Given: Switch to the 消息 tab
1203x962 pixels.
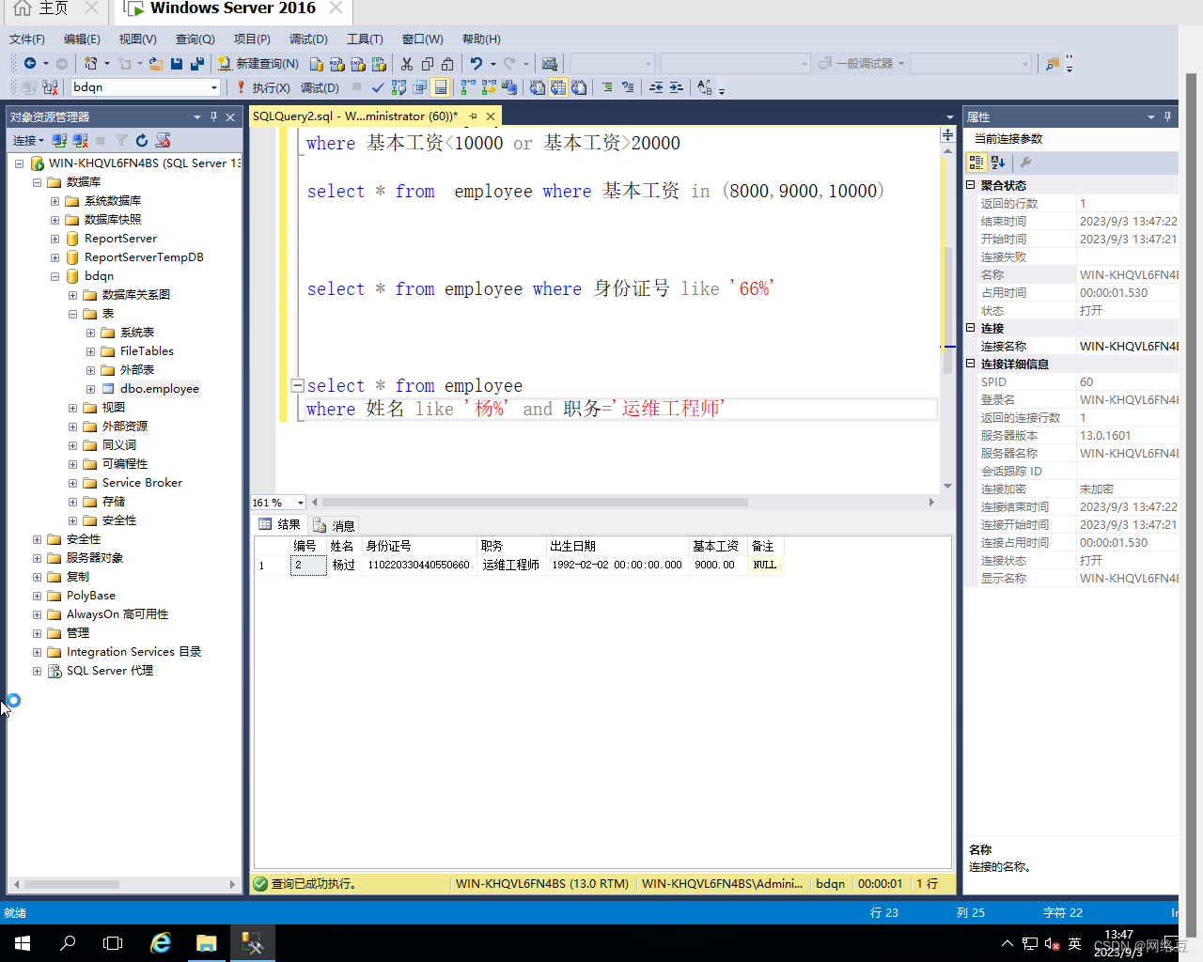Looking at the screenshot, I should [335, 525].
